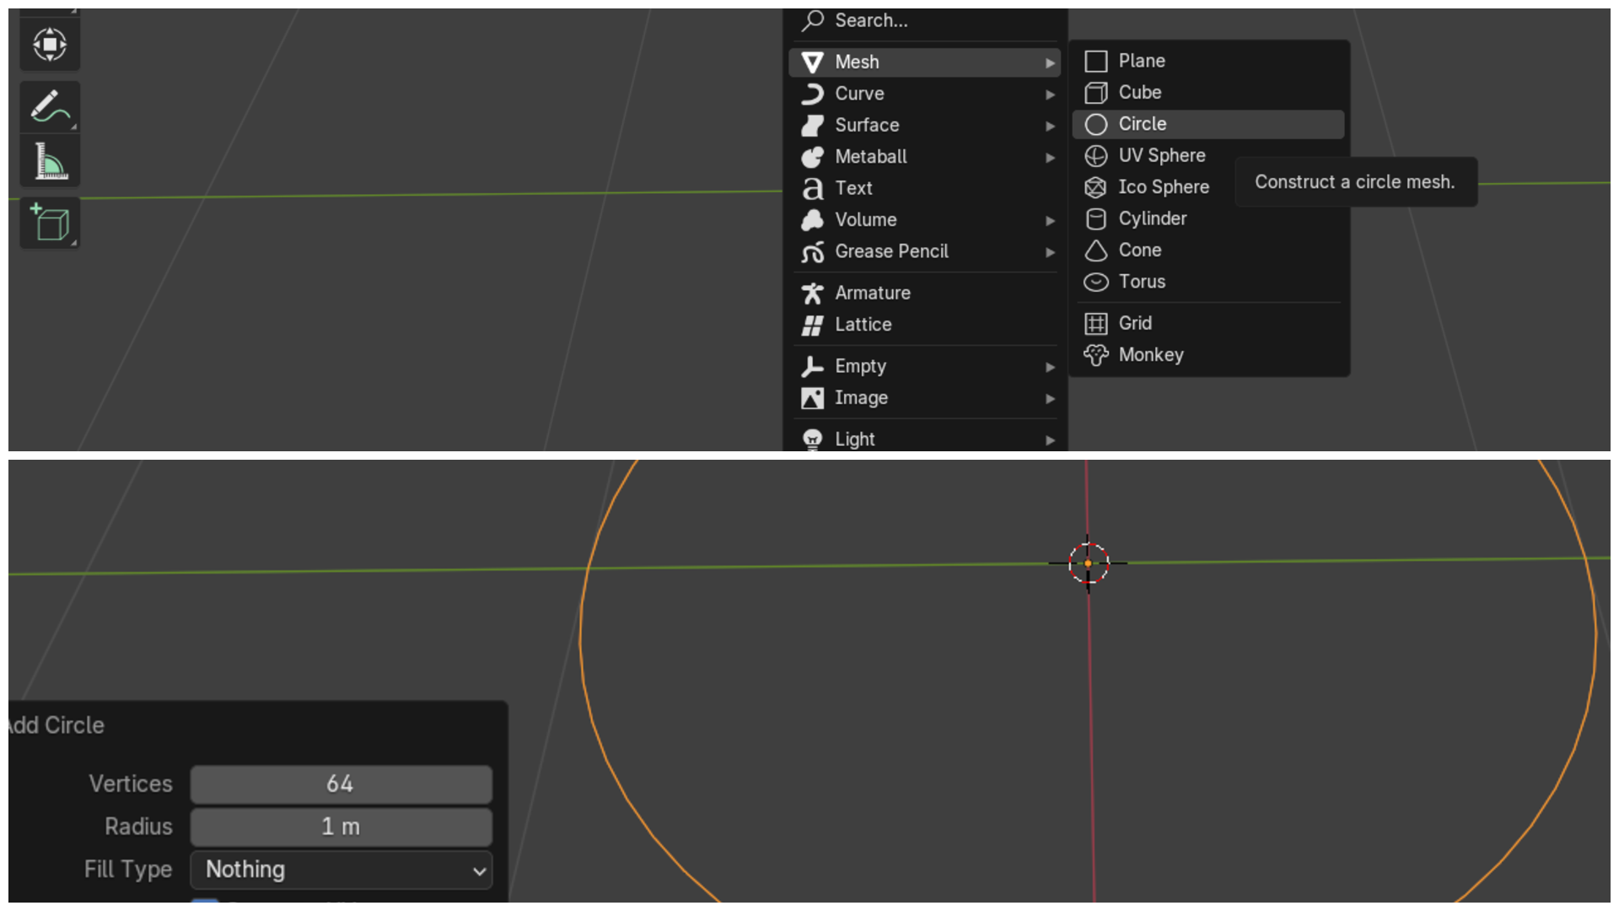Expand the Light submenu arrow
Screen dimensions: 1619x911
1050,440
